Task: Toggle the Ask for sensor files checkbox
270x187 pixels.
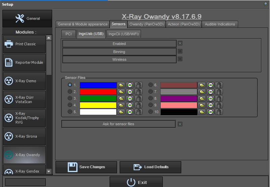Action: point(180,124)
